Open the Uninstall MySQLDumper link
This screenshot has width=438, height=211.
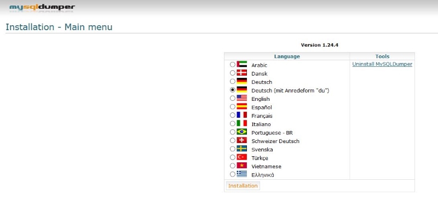[382, 64]
